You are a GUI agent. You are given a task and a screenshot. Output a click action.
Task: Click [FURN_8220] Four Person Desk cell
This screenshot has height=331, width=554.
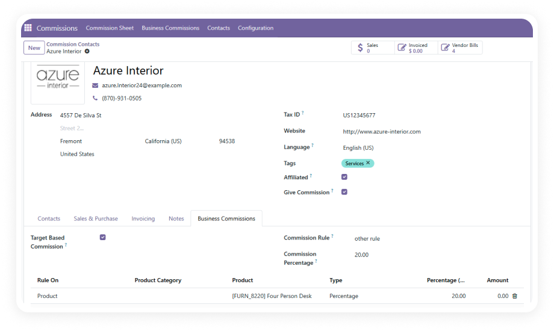point(272,296)
